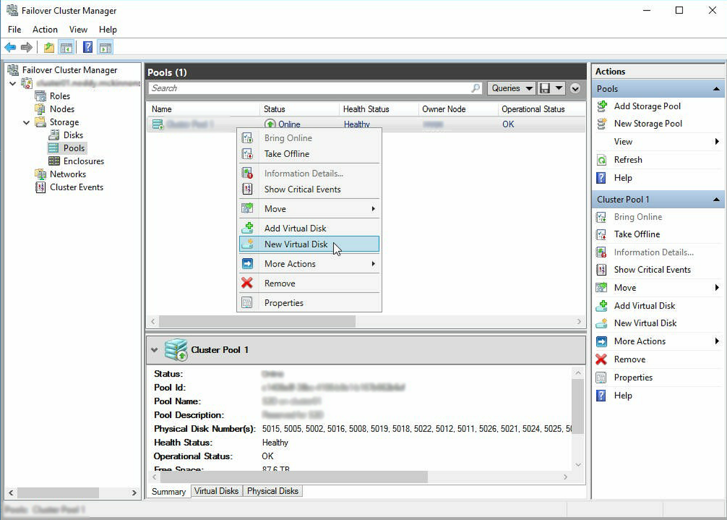Collapse the Storage tree node
727x520 pixels.
[26, 123]
